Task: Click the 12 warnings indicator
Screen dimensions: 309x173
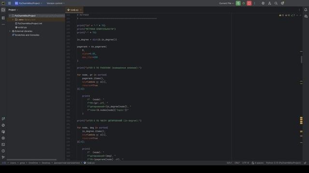Action: pos(281,15)
